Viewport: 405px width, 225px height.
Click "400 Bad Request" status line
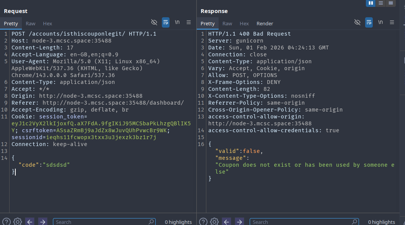pos(265,34)
